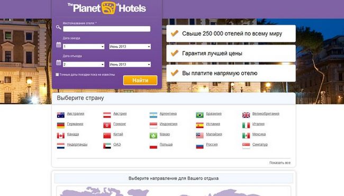The width and height of the screenshot is (344, 196).
Task: Click the Malaysia flag icon
Action: (200, 136)
